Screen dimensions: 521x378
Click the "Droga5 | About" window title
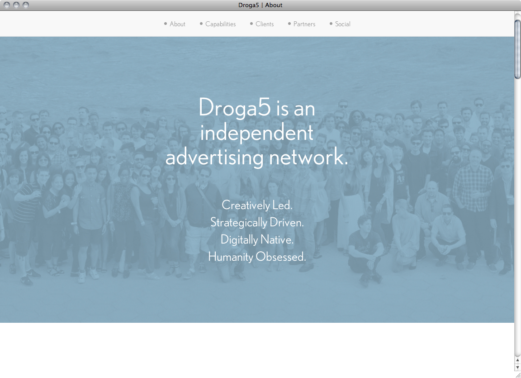[x=260, y=5]
